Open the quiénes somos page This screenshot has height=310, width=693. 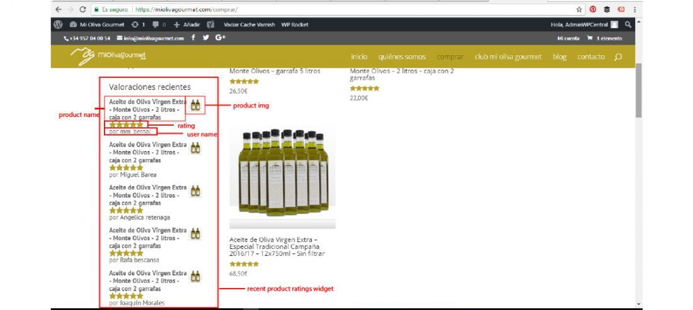point(402,57)
